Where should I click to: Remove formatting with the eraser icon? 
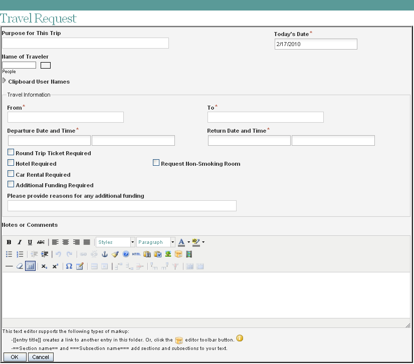tap(20, 266)
